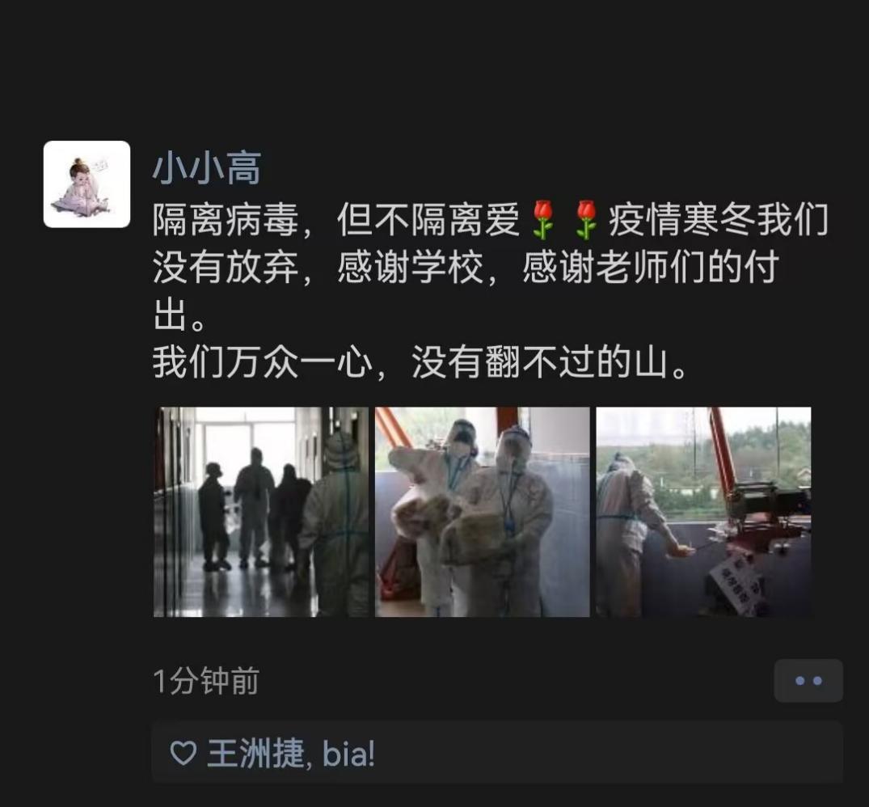Tap the phrase 疫情寒冬我们

point(719,220)
